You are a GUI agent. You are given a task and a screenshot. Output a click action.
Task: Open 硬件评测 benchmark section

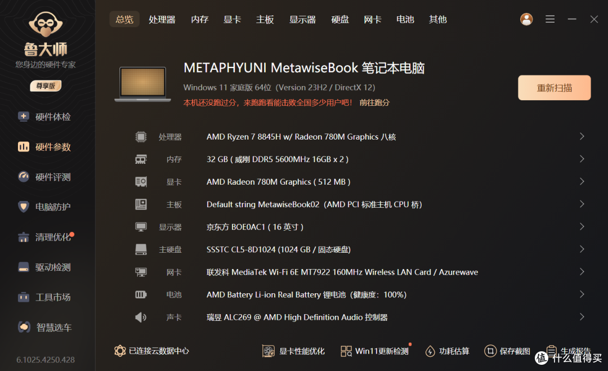pos(44,177)
